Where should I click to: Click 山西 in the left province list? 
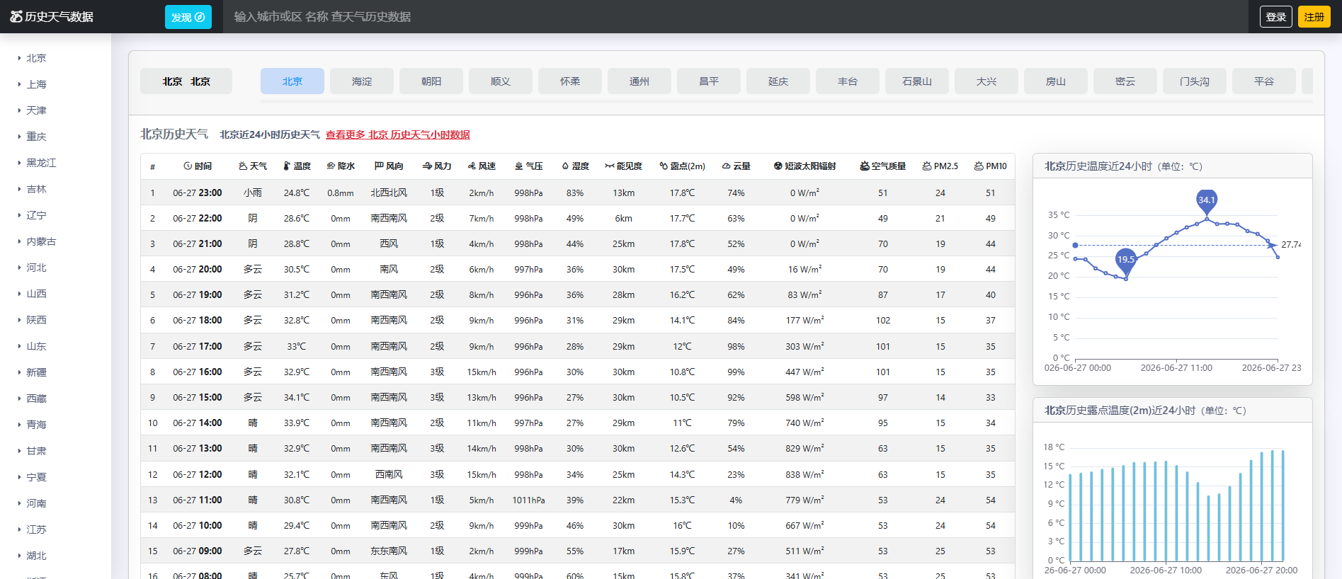[x=36, y=294]
